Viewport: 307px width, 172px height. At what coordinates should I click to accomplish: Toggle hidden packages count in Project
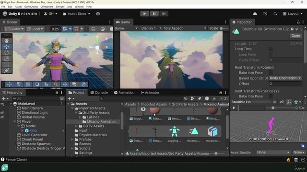[x=224, y=98]
